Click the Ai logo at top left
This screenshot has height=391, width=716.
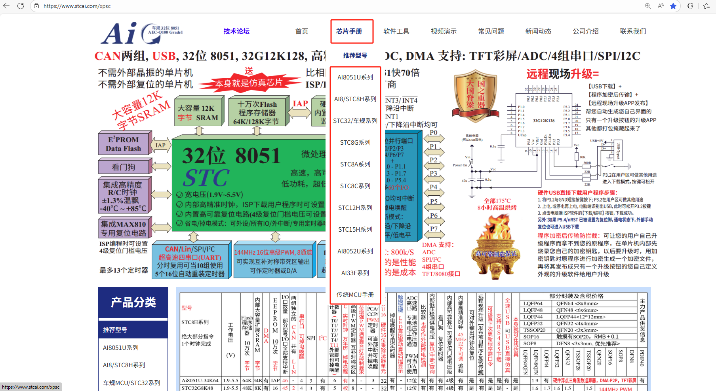point(141,33)
